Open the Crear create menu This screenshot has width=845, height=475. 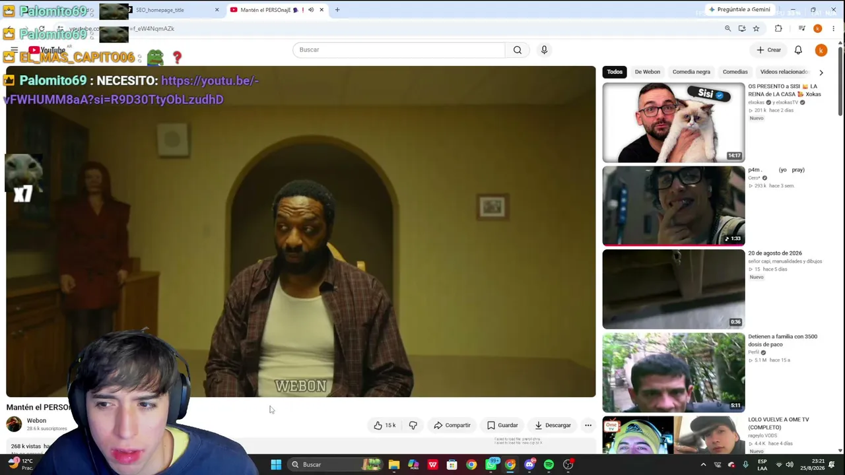click(769, 50)
